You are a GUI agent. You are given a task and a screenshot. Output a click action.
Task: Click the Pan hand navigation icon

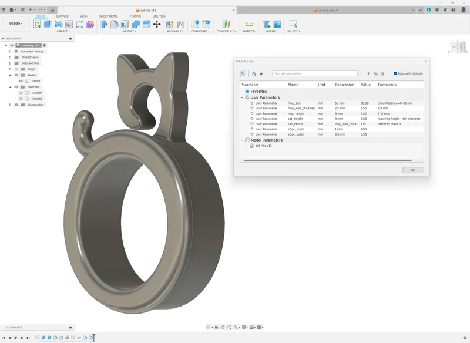(223, 327)
